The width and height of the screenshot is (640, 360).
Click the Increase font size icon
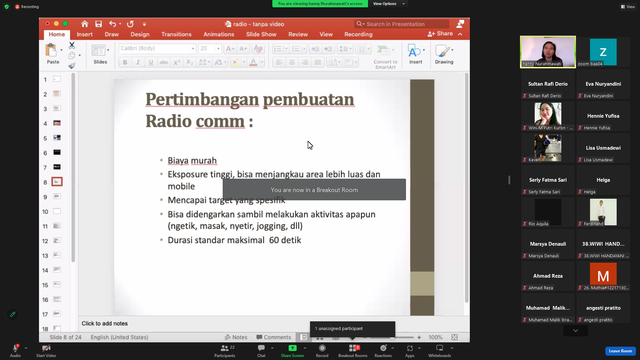click(x=230, y=49)
